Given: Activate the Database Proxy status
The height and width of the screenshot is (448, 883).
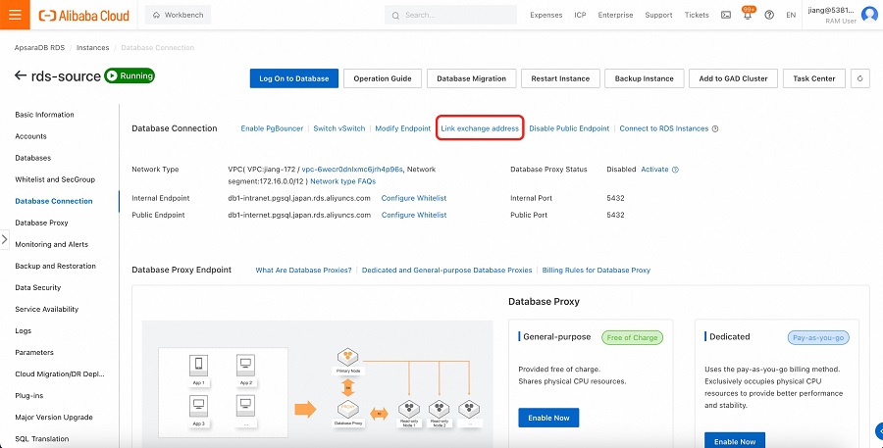Looking at the screenshot, I should tap(654, 170).
